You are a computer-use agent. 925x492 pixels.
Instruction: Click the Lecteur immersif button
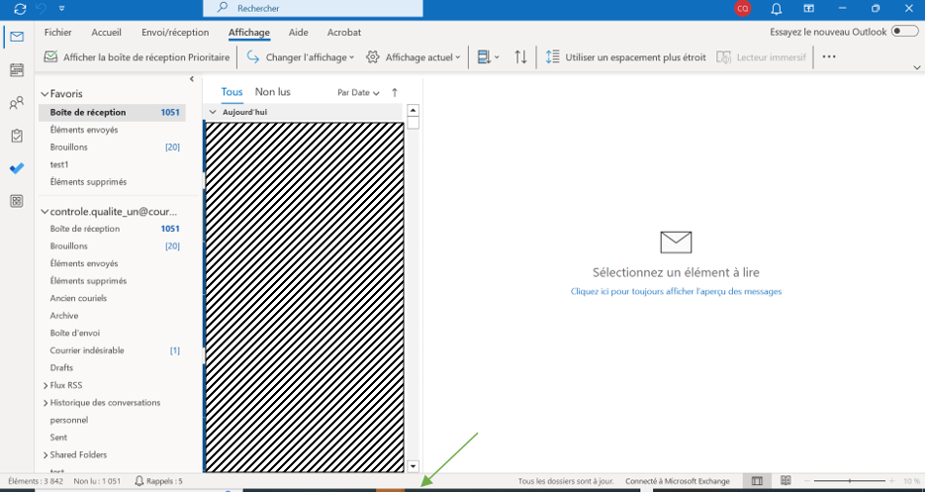[761, 57]
